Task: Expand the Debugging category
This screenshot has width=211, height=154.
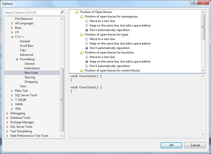Action: tap(7, 113)
